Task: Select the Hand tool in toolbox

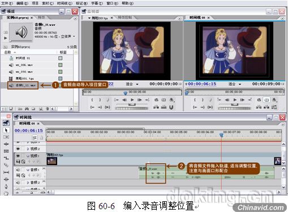Action: (6, 193)
